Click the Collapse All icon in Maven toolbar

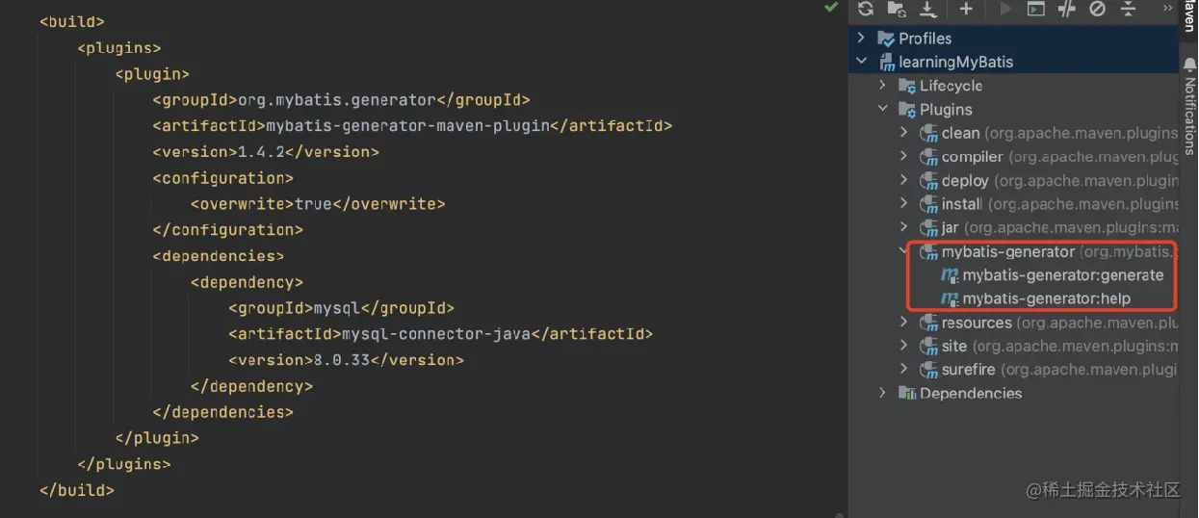1128,9
